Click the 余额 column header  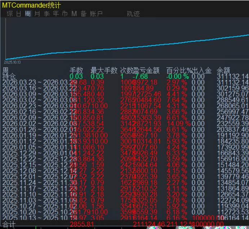223,70
